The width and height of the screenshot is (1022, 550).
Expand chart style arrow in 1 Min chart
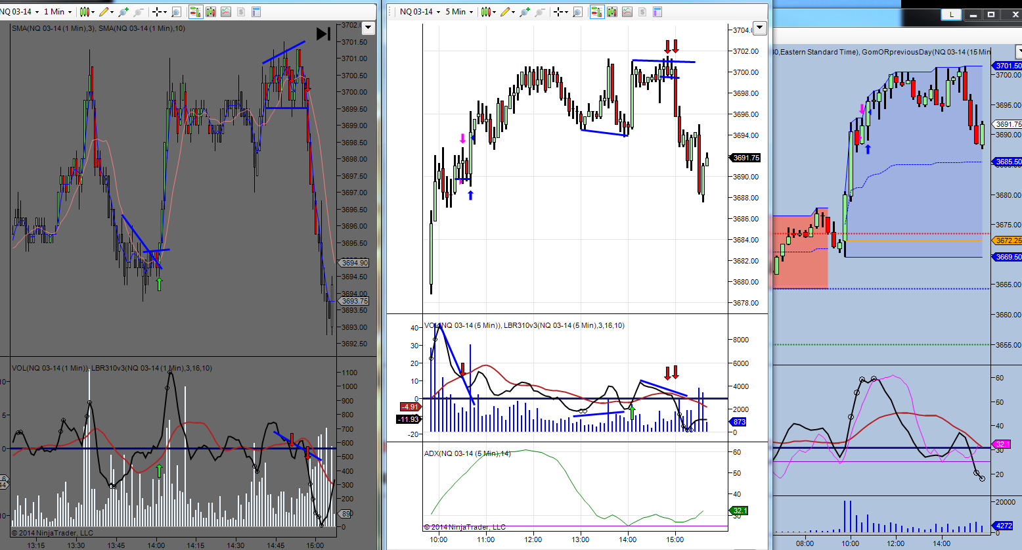93,12
